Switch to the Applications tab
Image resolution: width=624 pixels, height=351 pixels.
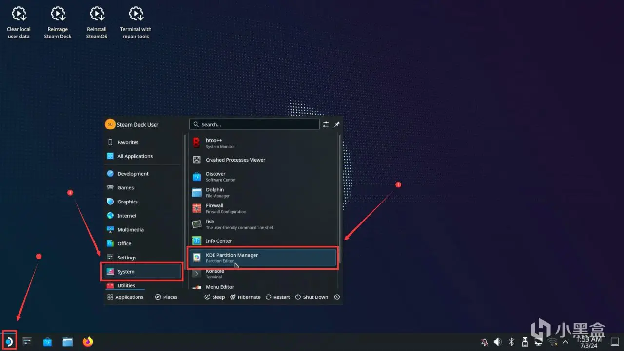pyautogui.click(x=125, y=297)
